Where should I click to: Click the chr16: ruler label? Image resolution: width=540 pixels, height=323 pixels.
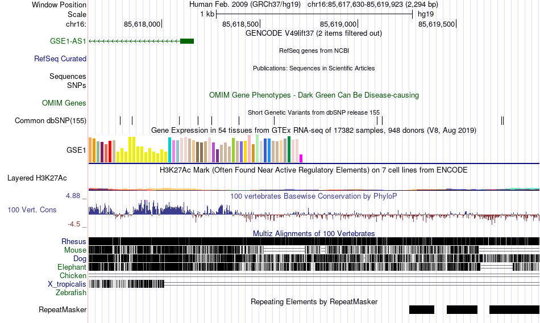point(76,24)
